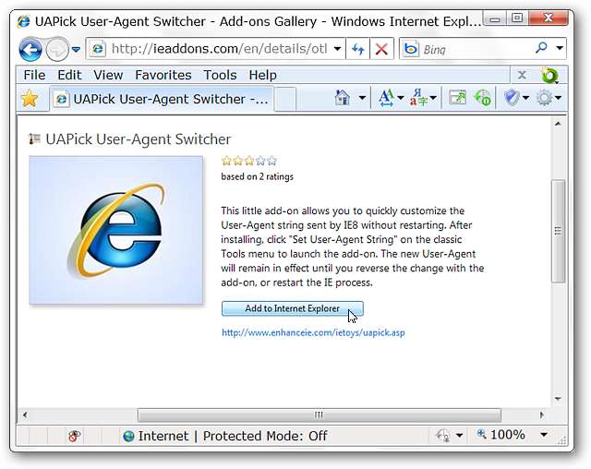Screen dimensions: 591x469
Task: Click into the Bing search box
Action: click(476, 49)
